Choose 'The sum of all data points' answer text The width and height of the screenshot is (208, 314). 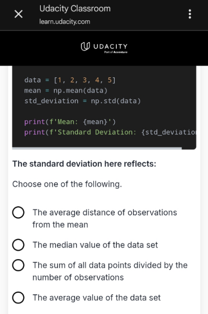point(110,271)
